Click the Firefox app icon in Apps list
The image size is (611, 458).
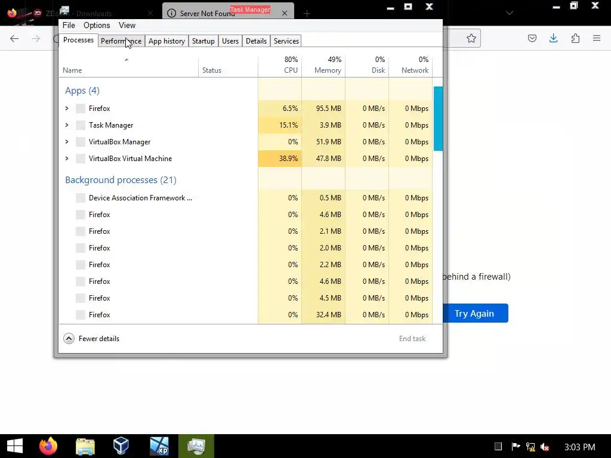click(x=81, y=109)
